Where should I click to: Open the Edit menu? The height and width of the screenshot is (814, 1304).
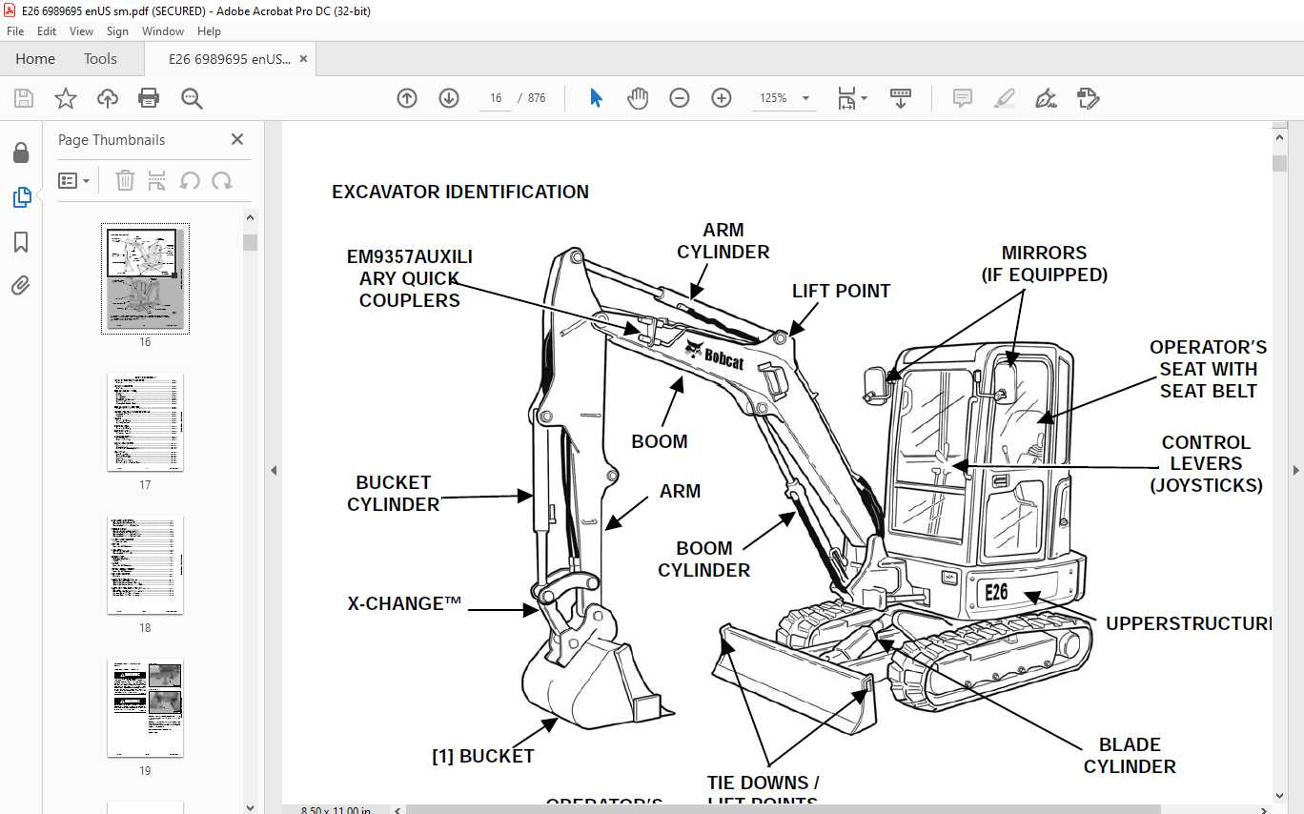point(47,31)
